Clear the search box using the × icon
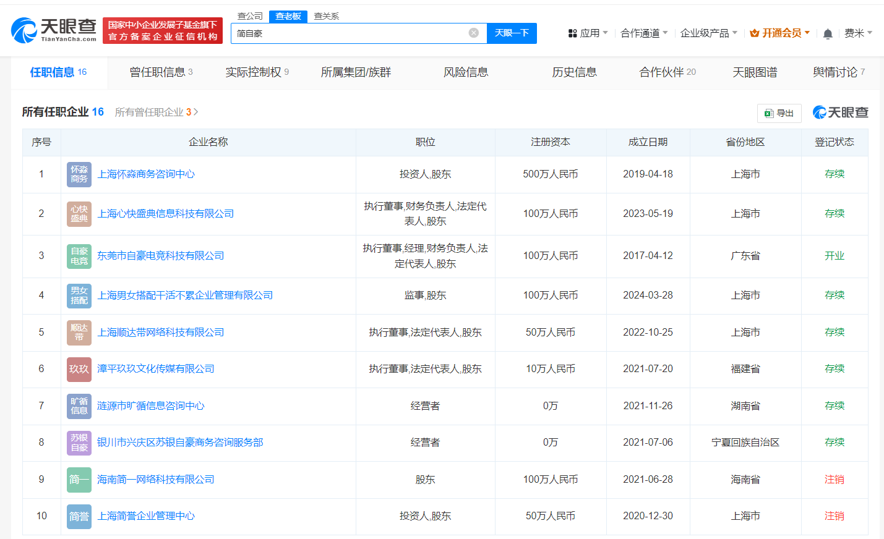 click(x=474, y=33)
